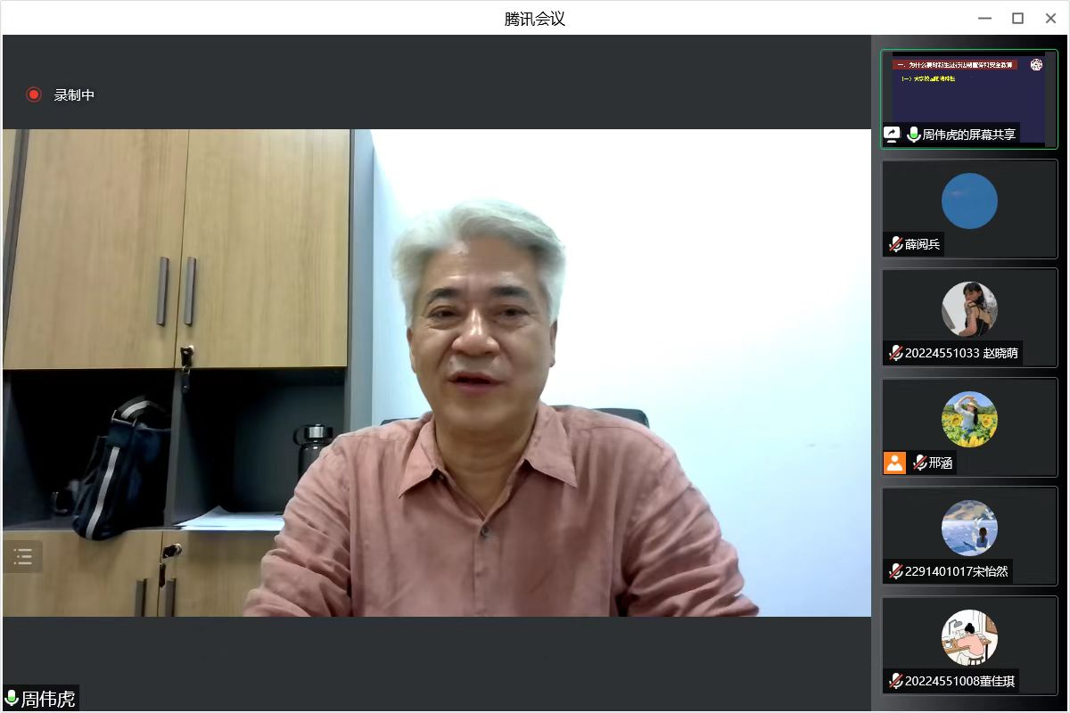Click 赵晓萌's profile avatar
The image size is (1070, 713).
tap(969, 309)
